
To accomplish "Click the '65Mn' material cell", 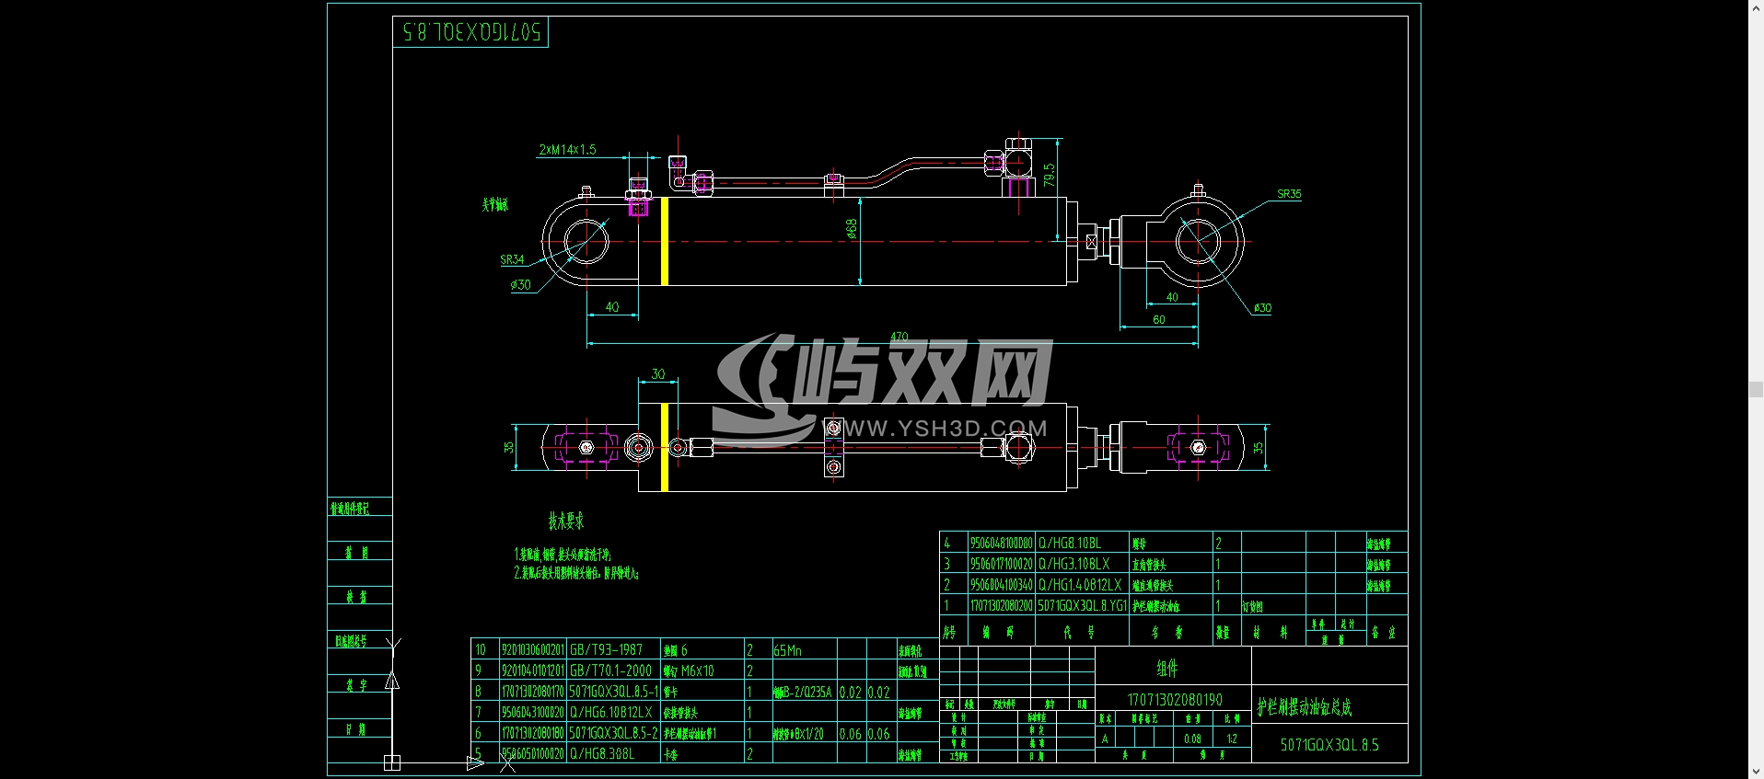I will (787, 650).
